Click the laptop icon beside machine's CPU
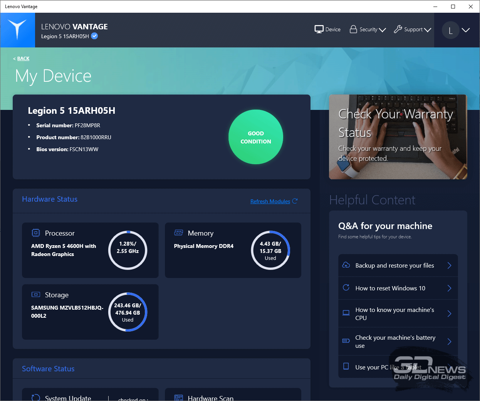The width and height of the screenshot is (480, 401). coord(346,313)
